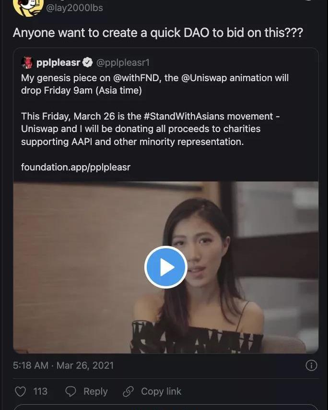Image resolution: width=328 pixels, height=410 pixels.
Task: Click the pplpleasr display name
Action: tap(58, 63)
